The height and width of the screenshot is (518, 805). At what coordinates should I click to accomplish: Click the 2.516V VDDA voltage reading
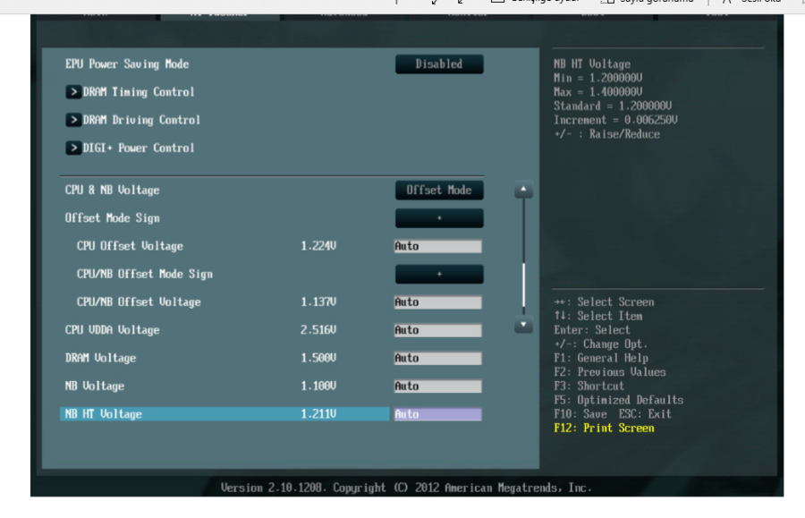click(x=318, y=330)
